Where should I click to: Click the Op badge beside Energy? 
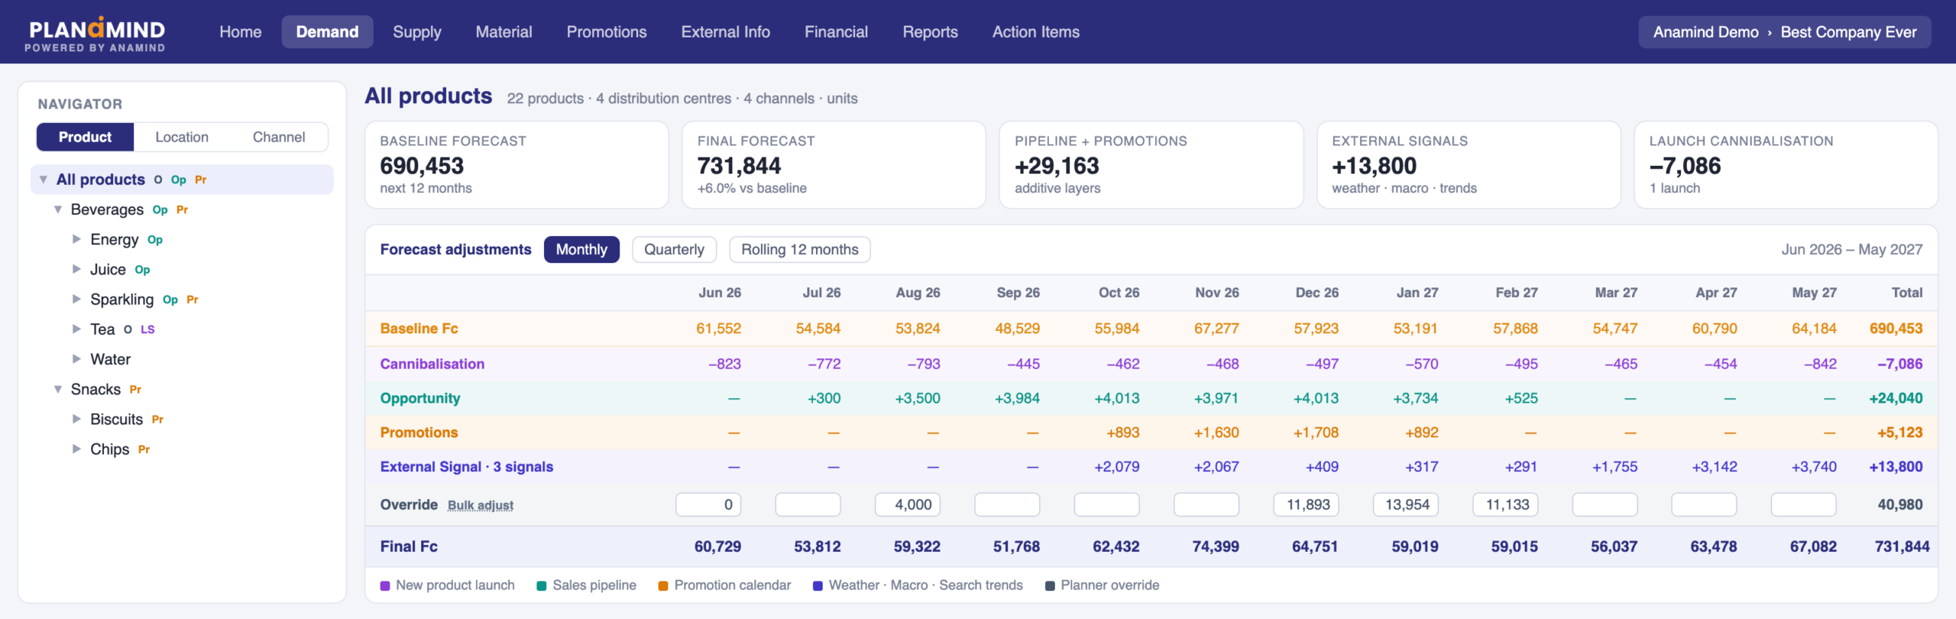point(155,240)
